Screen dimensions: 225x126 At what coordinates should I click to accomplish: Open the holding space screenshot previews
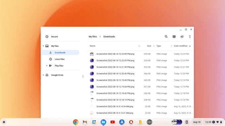point(177,122)
